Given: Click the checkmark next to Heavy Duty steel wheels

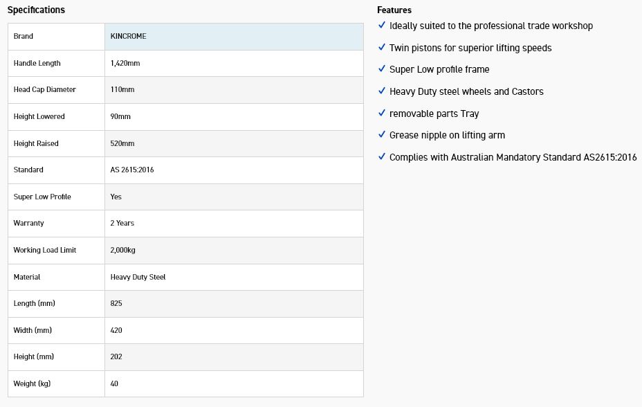Looking at the screenshot, I should (382, 91).
